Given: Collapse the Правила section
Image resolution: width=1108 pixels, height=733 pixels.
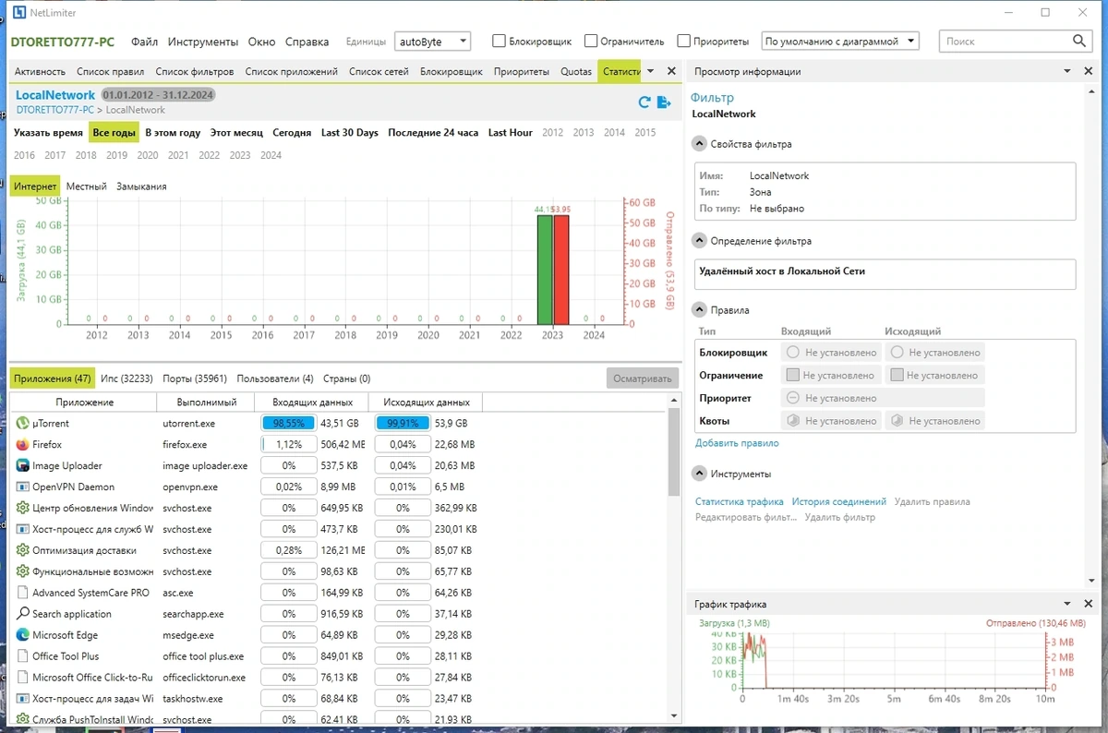Looking at the screenshot, I should [x=700, y=310].
